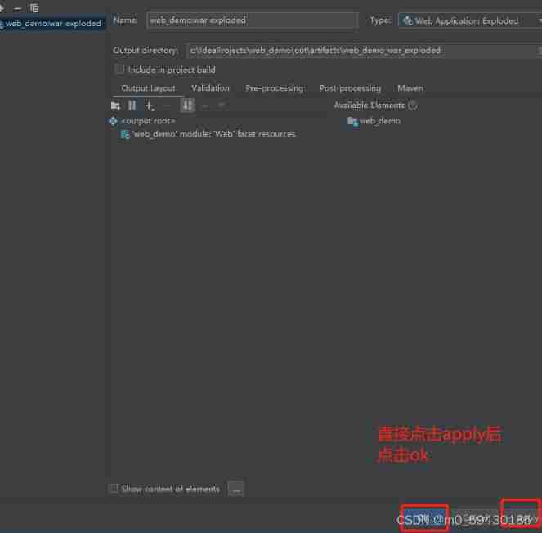
Task: Open the Post-processing tab
Action: click(350, 88)
